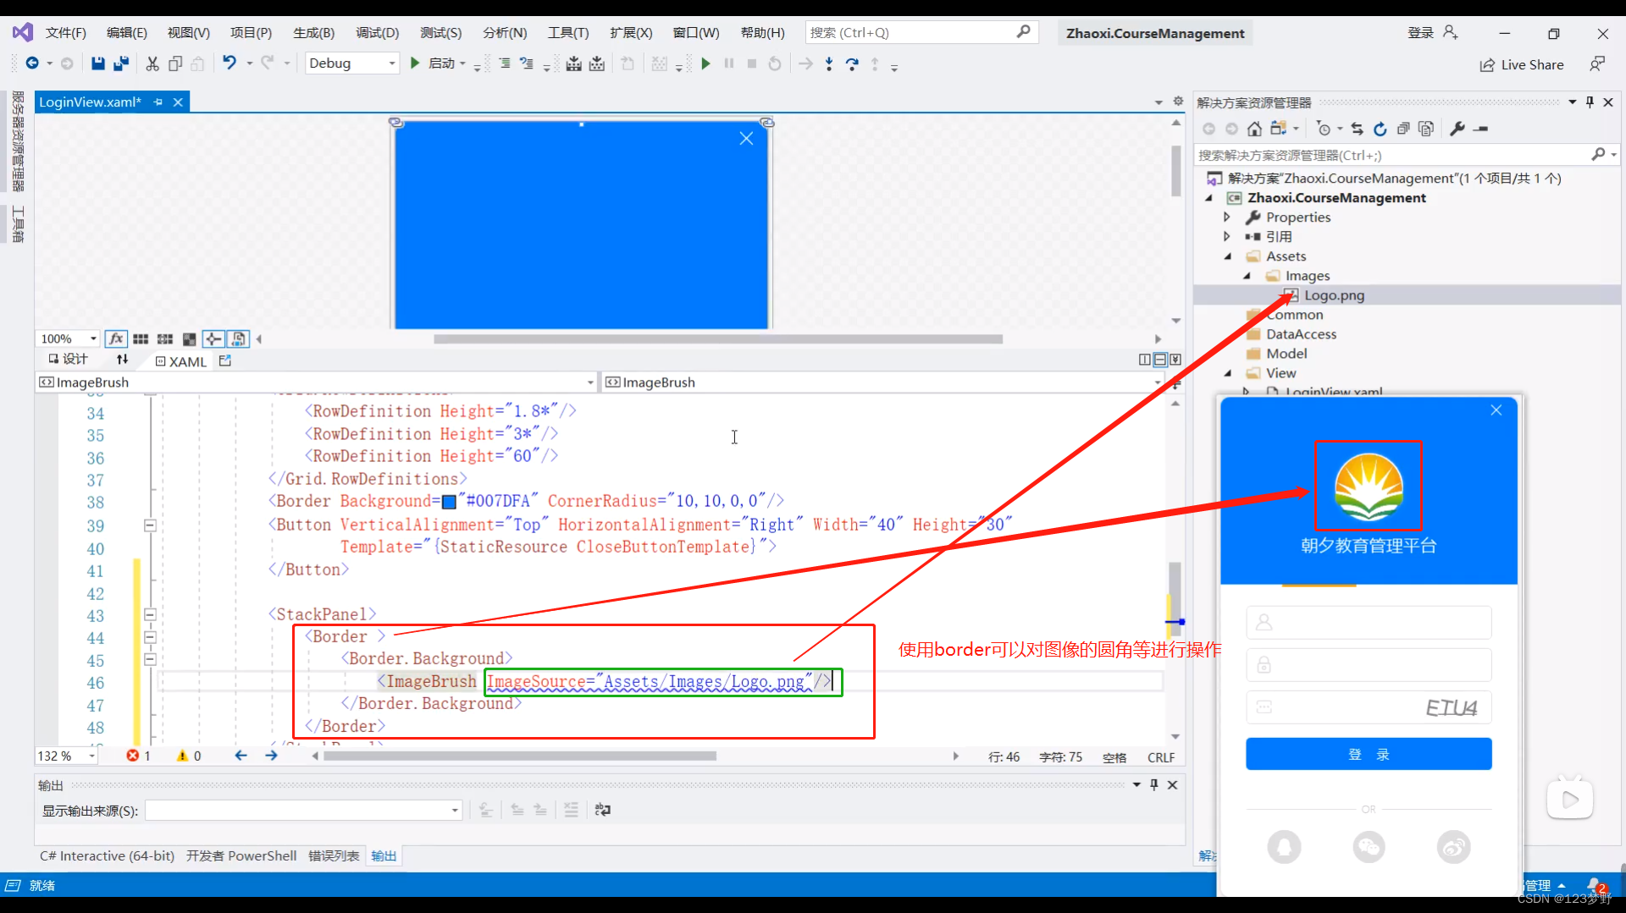Swap design and XAML panes
Screen dimensions: 1626x913
[122, 360]
